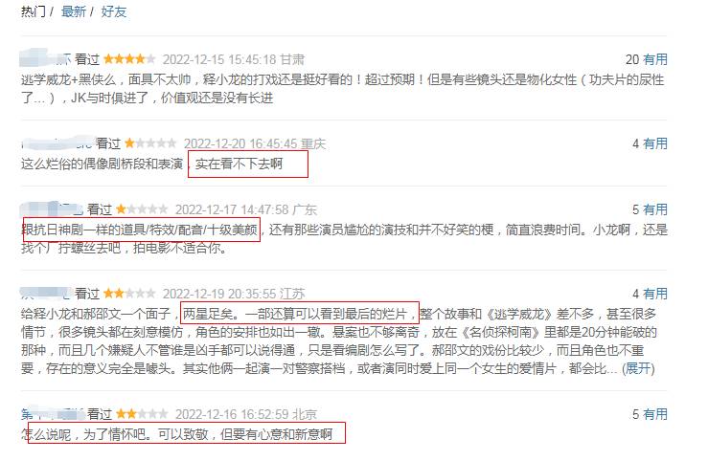Mark the 2022-12-19 江苏 review as 有用
The height and width of the screenshot is (461, 708).
(655, 294)
